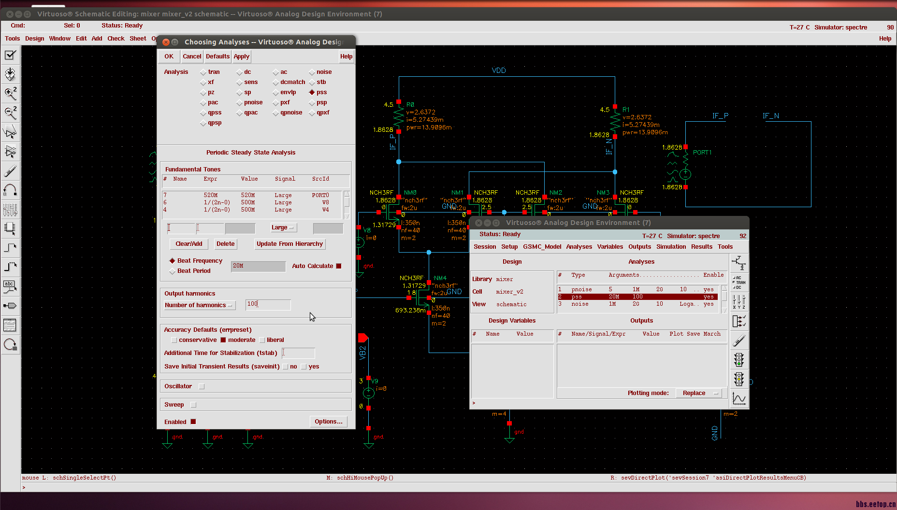
Task: Select the Zoom Out by 2 tool
Action: tap(10, 113)
